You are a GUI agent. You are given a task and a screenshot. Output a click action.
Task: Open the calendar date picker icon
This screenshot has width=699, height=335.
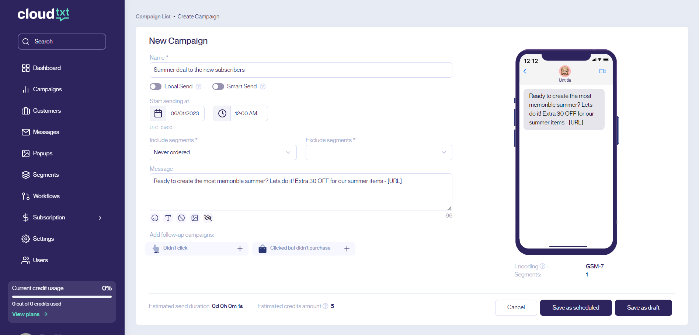point(158,113)
